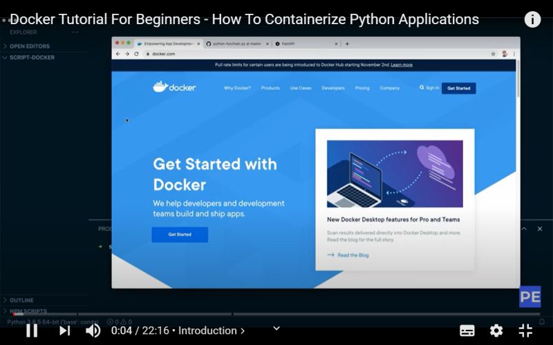The height and width of the screenshot is (345, 553).
Task: Close the Empowering App Development tab
Action: pyautogui.click(x=198, y=43)
